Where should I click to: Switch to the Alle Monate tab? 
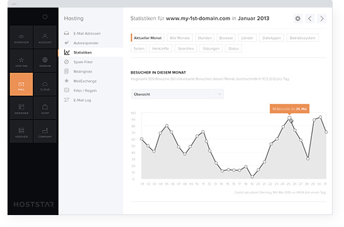click(180, 38)
